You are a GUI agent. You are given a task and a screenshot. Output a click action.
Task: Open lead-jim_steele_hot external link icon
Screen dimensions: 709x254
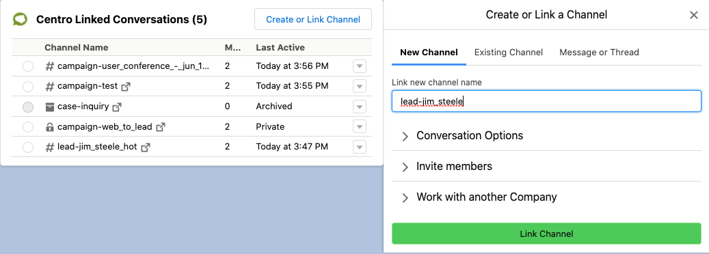pyautogui.click(x=146, y=147)
